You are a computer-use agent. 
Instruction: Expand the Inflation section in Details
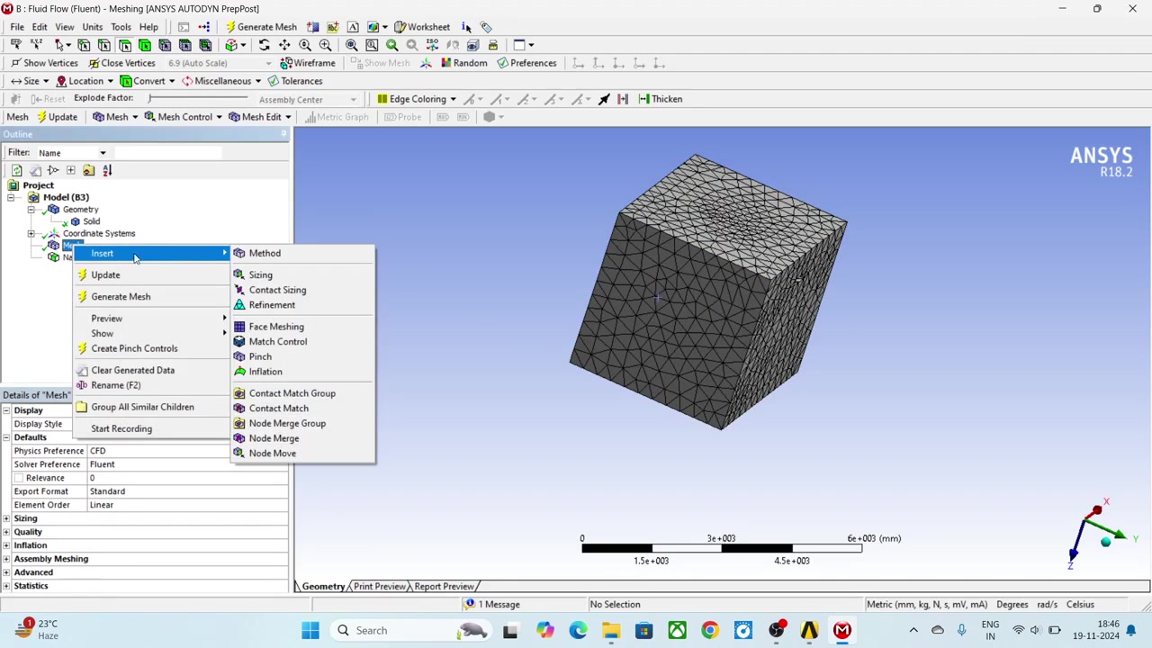tap(6, 545)
